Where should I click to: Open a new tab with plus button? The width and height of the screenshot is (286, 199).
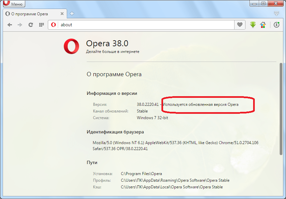[72, 14]
